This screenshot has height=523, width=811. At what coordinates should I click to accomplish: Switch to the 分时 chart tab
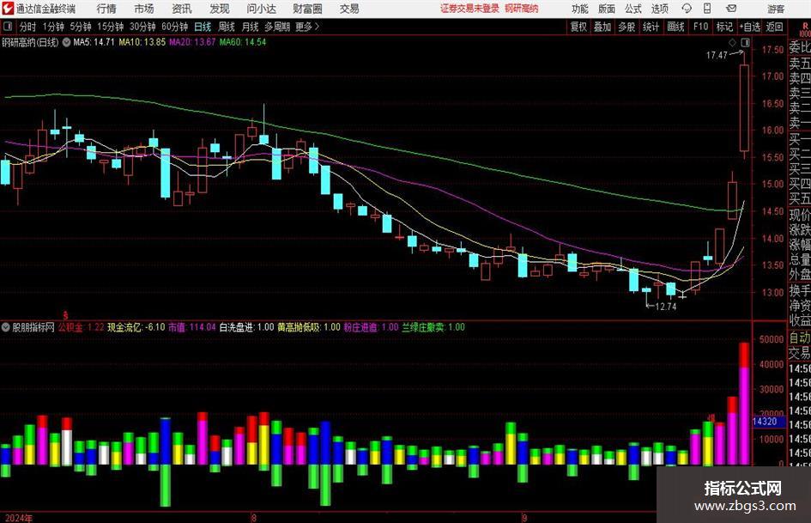[x=27, y=27]
